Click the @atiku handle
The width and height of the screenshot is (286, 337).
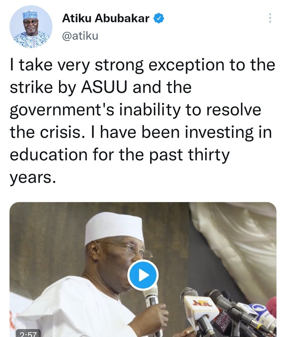(80, 36)
